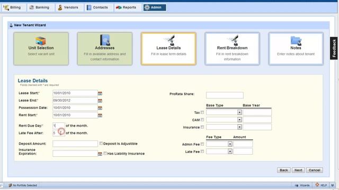Click the ProRata Share field
This screenshot has width=339, height=190.
pyautogui.click(x=225, y=95)
